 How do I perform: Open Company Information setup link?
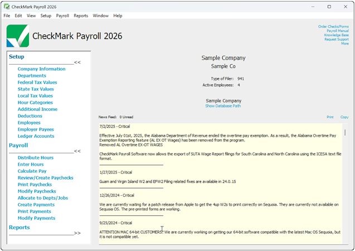pos(41,69)
